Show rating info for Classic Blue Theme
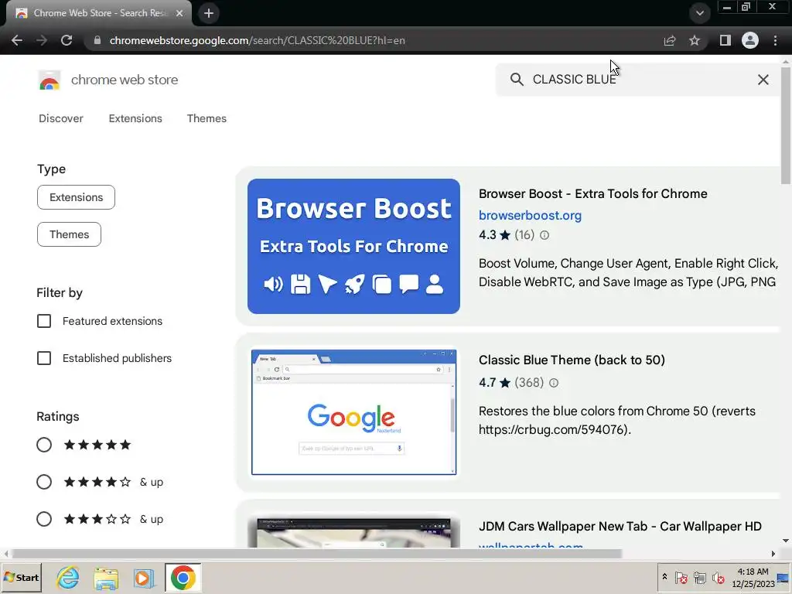Image resolution: width=792 pixels, height=594 pixels. (554, 383)
